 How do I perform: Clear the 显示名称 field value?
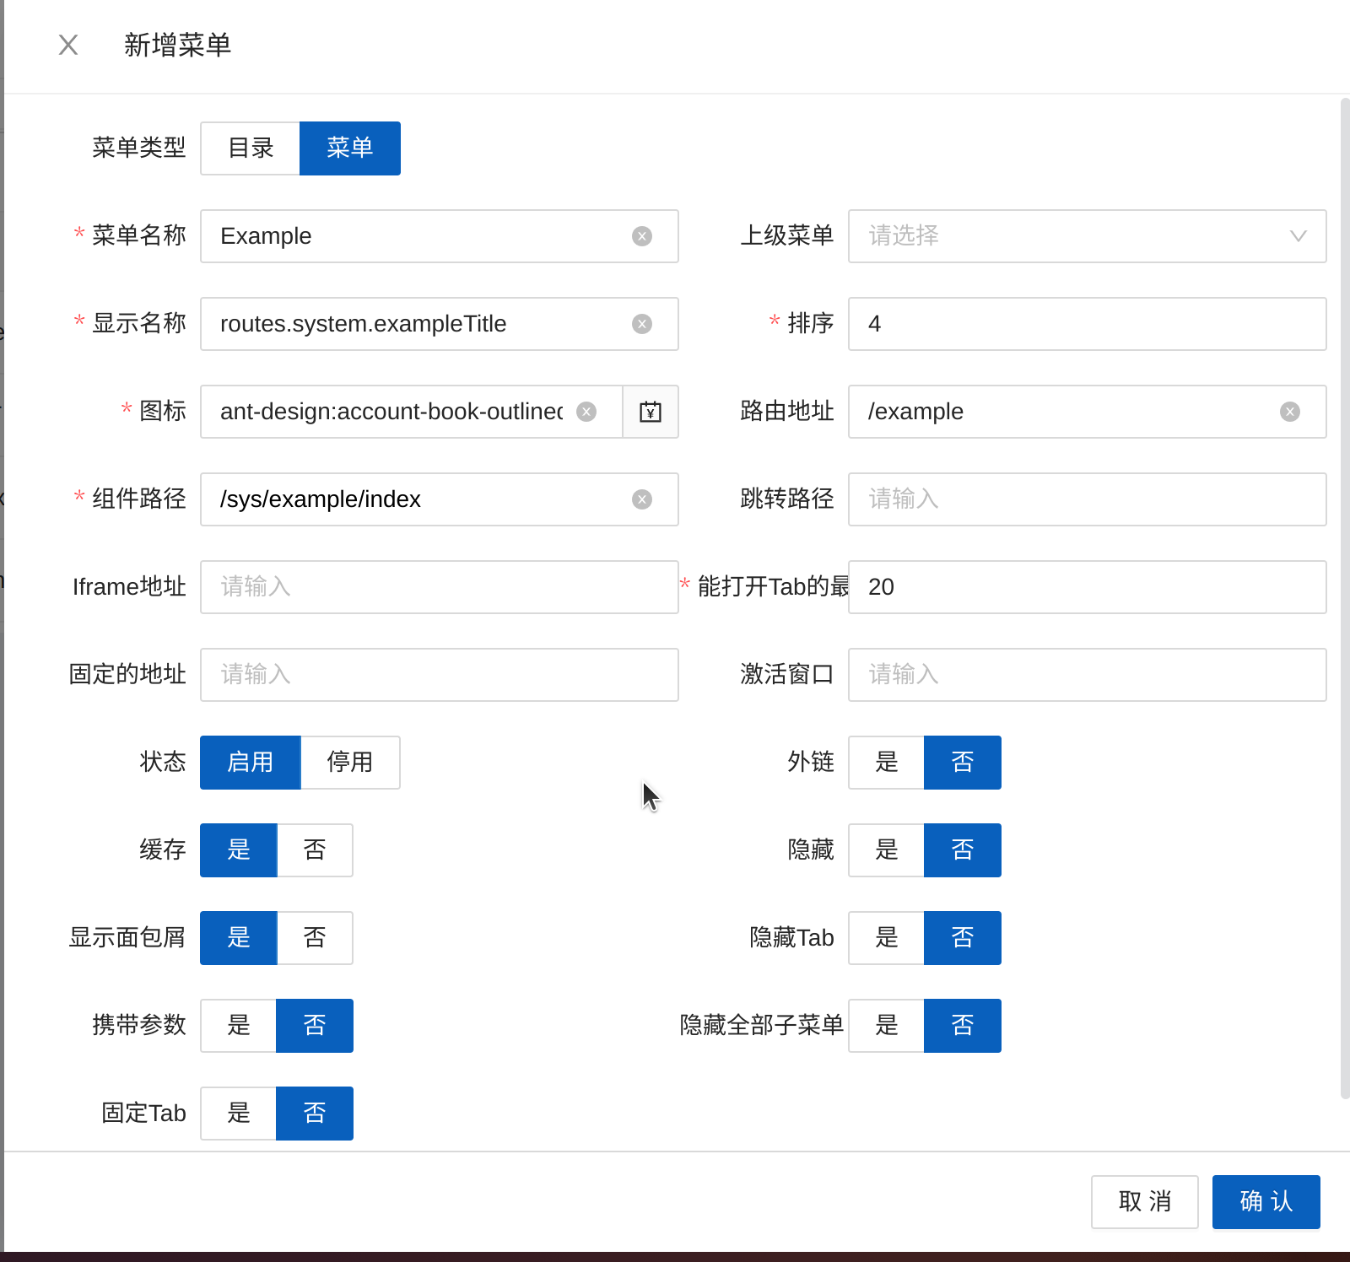[x=642, y=324]
